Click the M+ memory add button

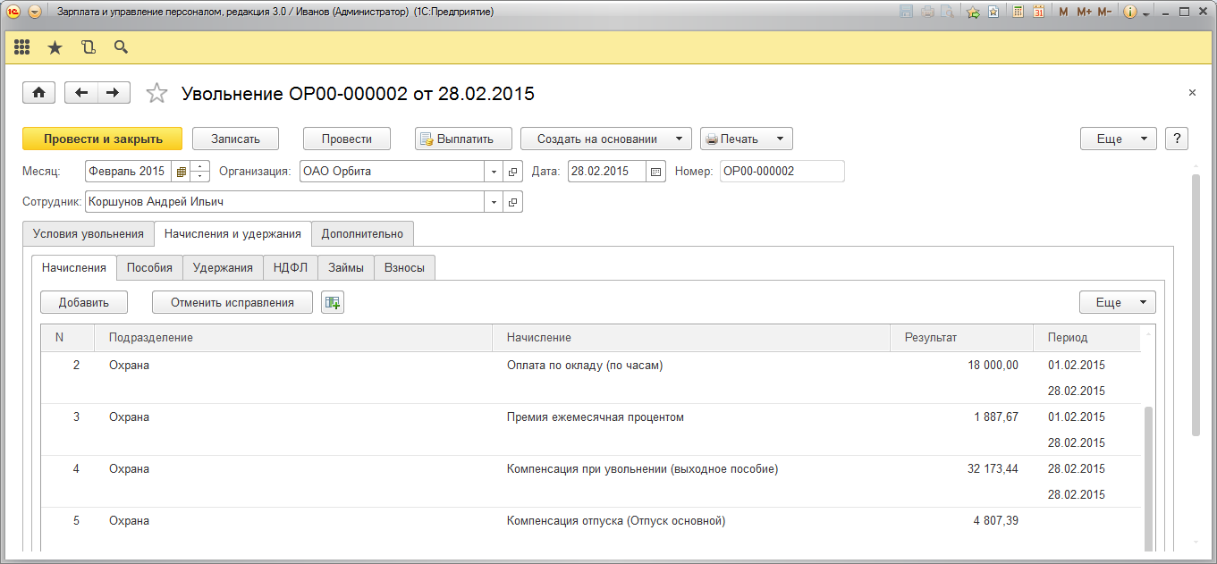coord(1085,13)
